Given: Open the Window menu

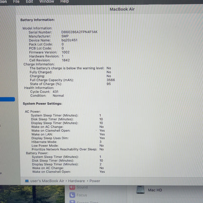Looking at the screenshot, I should coord(46,1).
